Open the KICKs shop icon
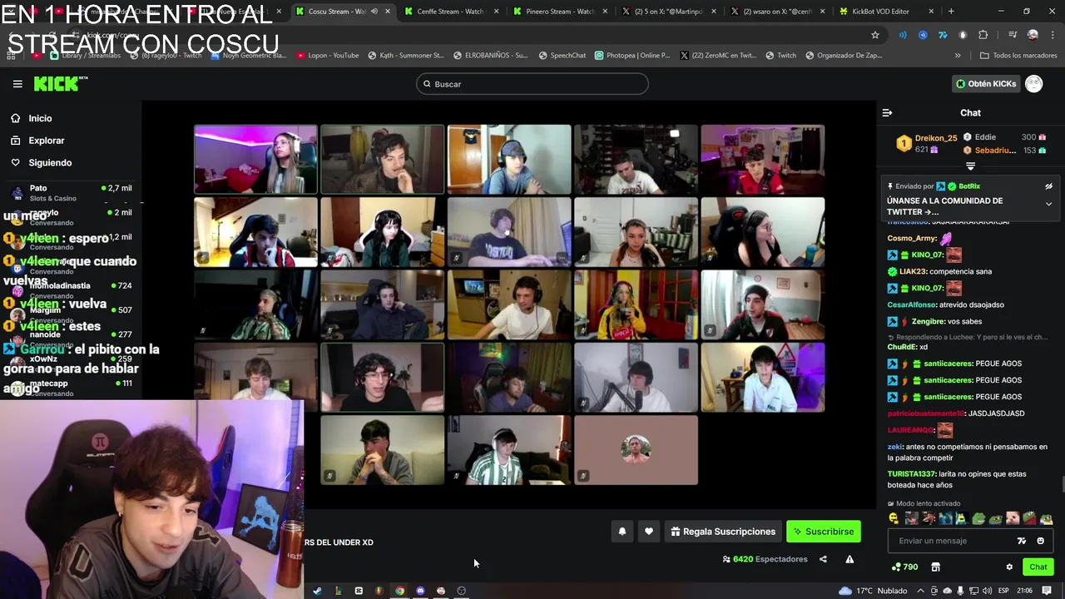Image resolution: width=1065 pixels, height=599 pixels. [x=935, y=567]
